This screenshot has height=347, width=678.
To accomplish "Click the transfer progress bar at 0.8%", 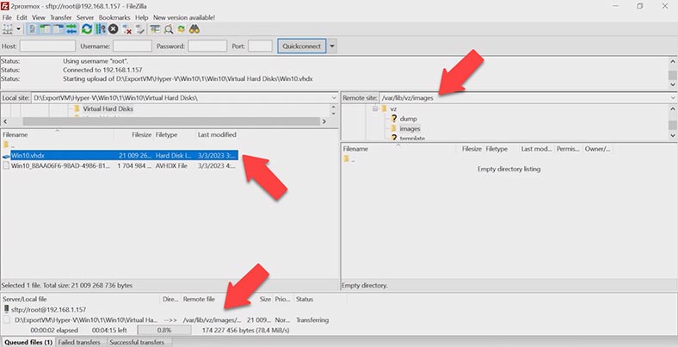I will tap(164, 330).
